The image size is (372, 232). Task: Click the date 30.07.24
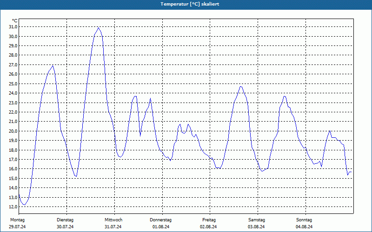(x=65, y=227)
